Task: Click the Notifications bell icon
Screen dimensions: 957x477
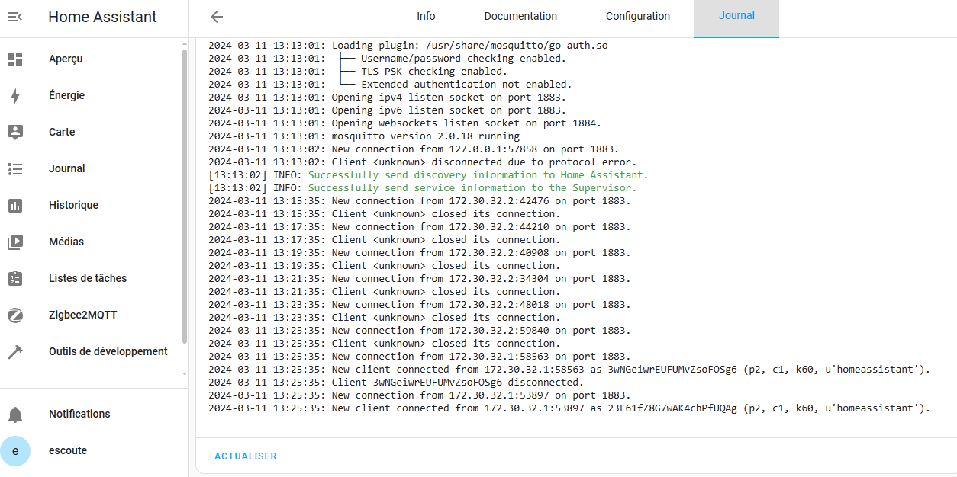Action: tap(15, 414)
